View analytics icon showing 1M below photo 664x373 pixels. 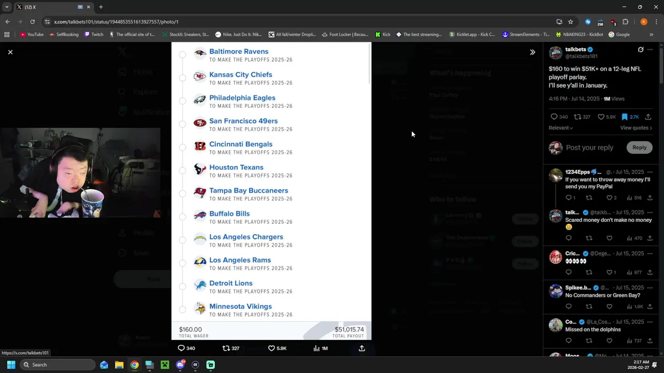(316, 348)
